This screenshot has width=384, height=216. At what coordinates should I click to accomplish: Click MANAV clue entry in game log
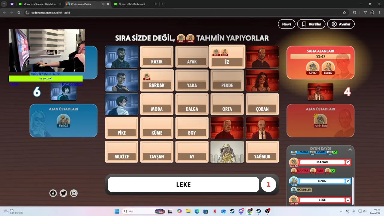click(x=322, y=162)
